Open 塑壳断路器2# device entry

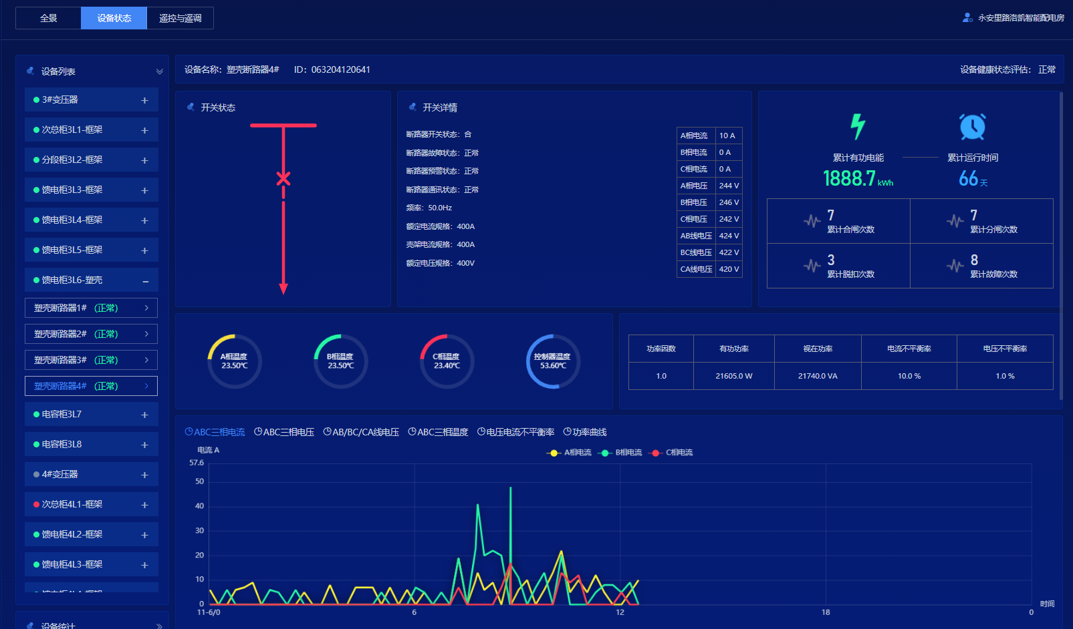point(91,334)
